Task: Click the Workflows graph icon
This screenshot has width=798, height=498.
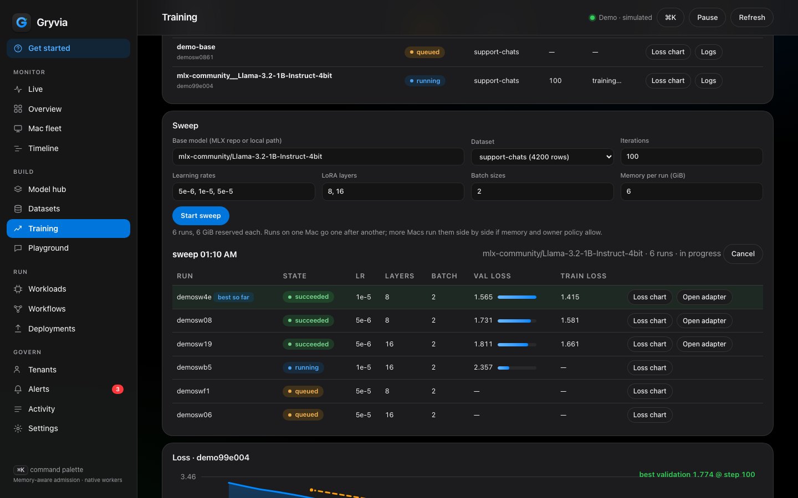Action: (x=18, y=309)
